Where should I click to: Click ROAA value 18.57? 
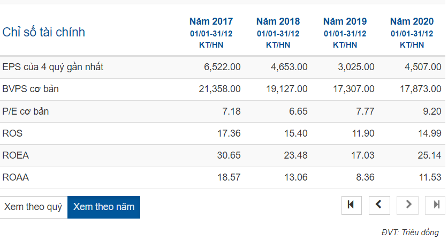point(229,177)
